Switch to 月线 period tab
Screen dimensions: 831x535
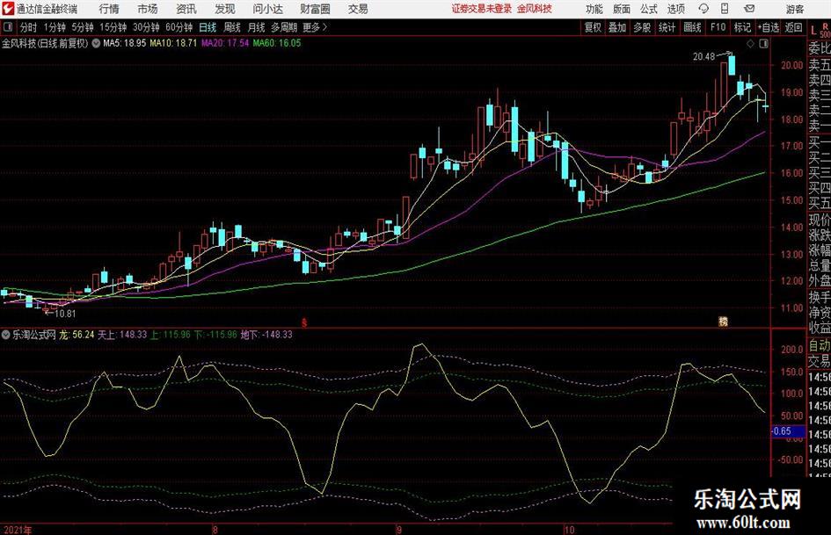[257, 27]
